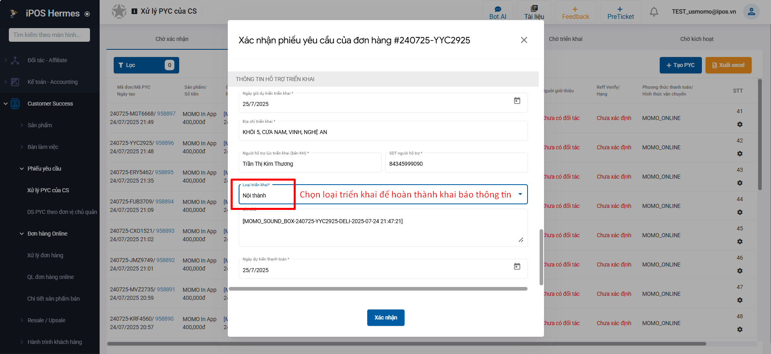Image resolution: width=771 pixels, height=354 pixels.
Task: Click the gear icon in row 41
Action: (x=740, y=124)
